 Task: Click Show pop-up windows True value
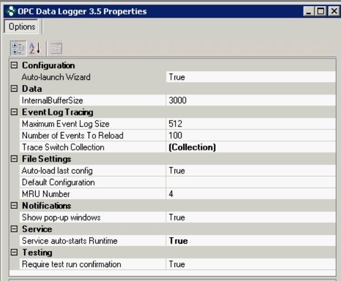point(251,218)
